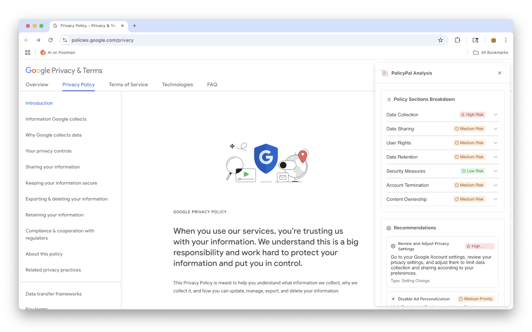Click the Medium Priority badge
The width and height of the screenshot is (532, 332).
pyautogui.click(x=476, y=299)
